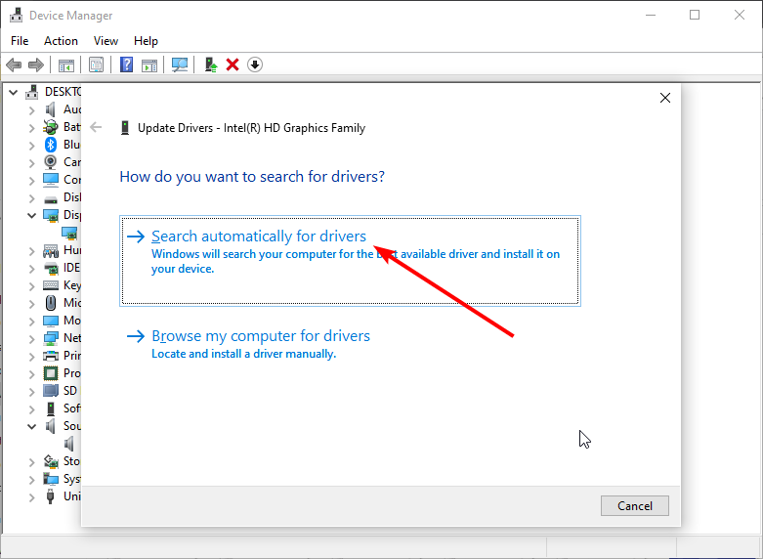Viewport: 763px width, 559px height.
Task: Click Show/Hide Console Tree toolbar icon
Action: tap(66, 64)
